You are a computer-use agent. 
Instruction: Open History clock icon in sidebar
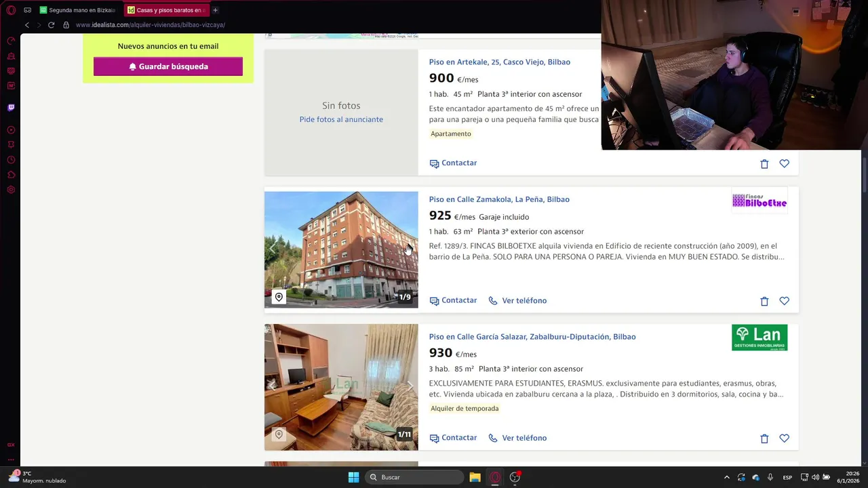pyautogui.click(x=11, y=160)
